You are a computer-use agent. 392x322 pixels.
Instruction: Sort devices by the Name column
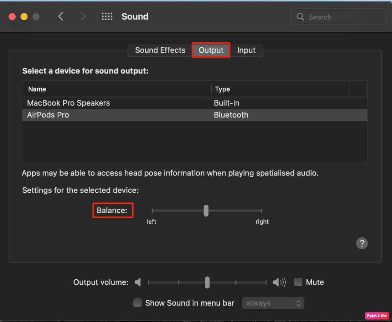click(x=117, y=89)
